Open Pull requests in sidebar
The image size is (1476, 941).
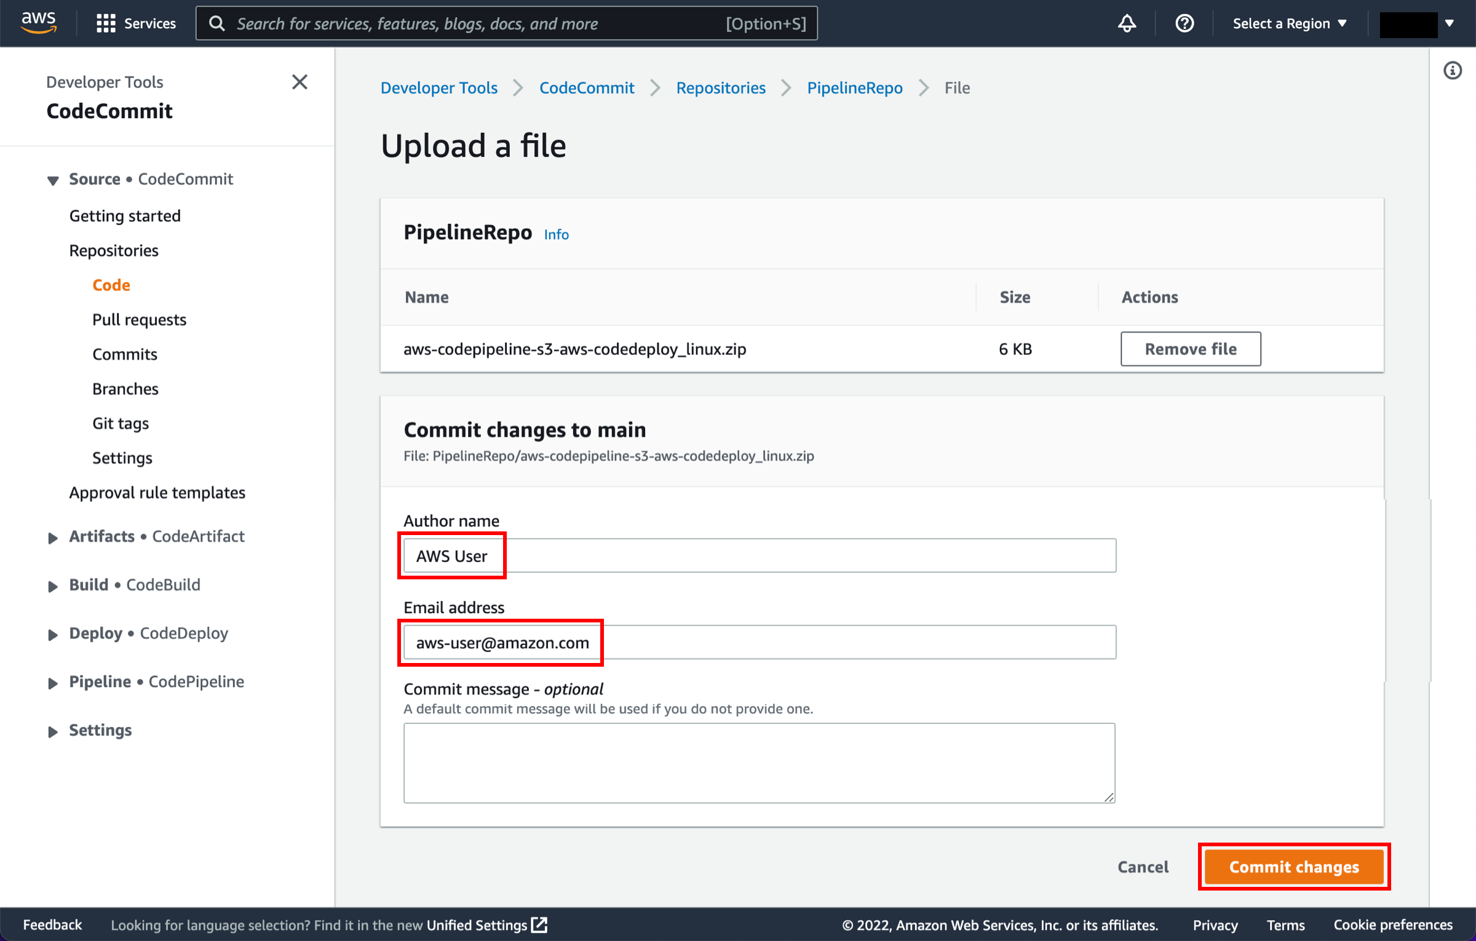[139, 319]
